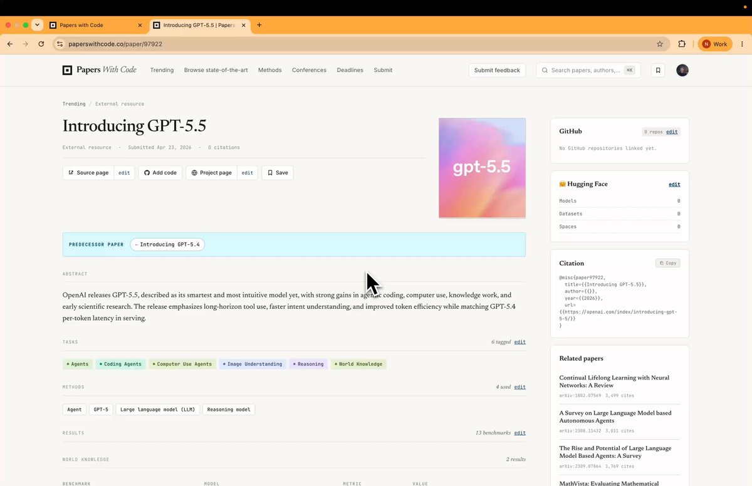Open the Trending menu item
The width and height of the screenshot is (752, 486).
coord(162,70)
